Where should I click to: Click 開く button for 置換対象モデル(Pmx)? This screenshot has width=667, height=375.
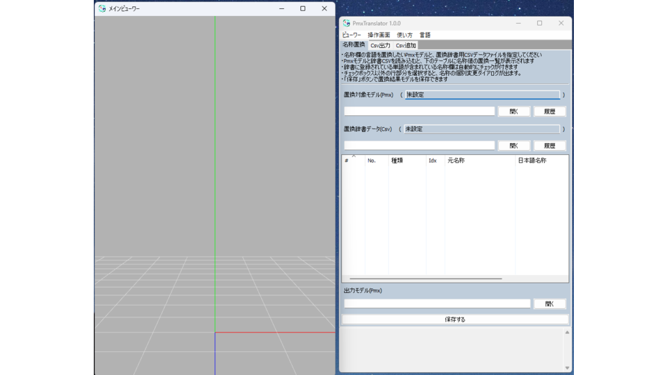514,111
